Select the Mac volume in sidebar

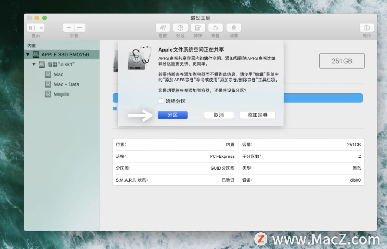[x=62, y=74]
